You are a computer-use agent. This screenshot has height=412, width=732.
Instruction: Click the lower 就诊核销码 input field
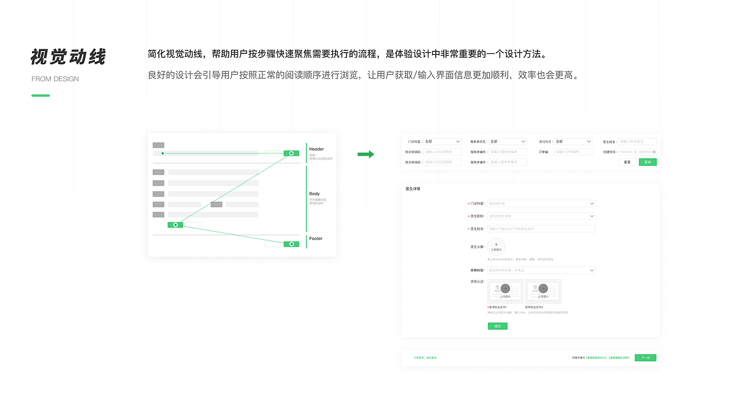coord(443,163)
